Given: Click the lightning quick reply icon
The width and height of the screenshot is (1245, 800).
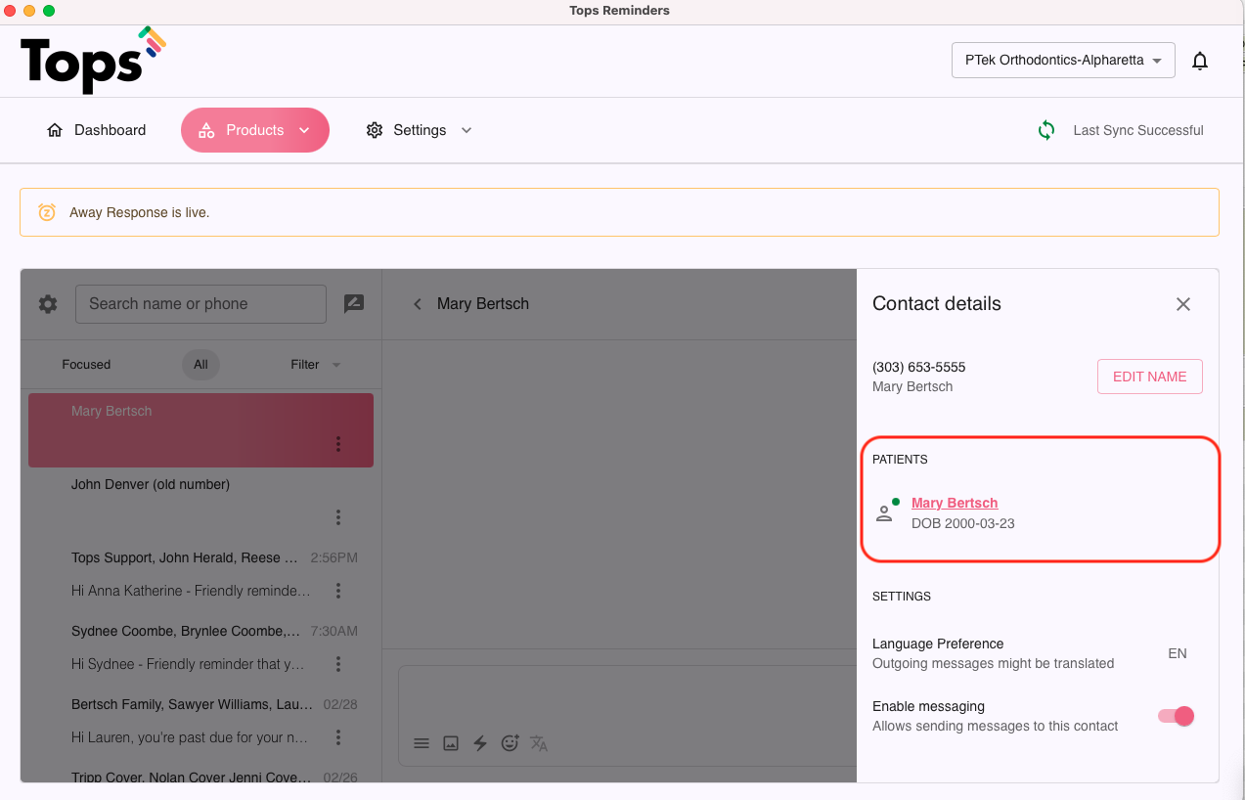Looking at the screenshot, I should click(x=480, y=743).
